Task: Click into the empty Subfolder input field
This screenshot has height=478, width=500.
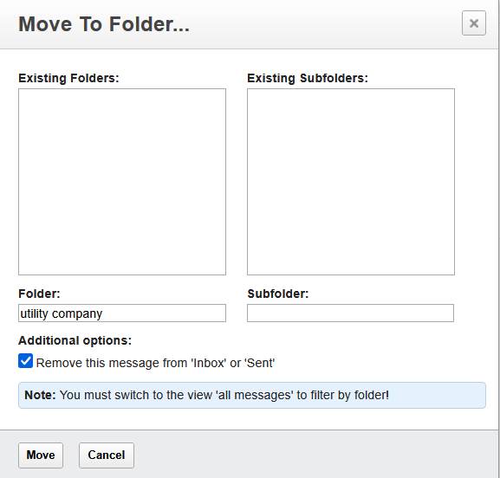Action: 350,313
